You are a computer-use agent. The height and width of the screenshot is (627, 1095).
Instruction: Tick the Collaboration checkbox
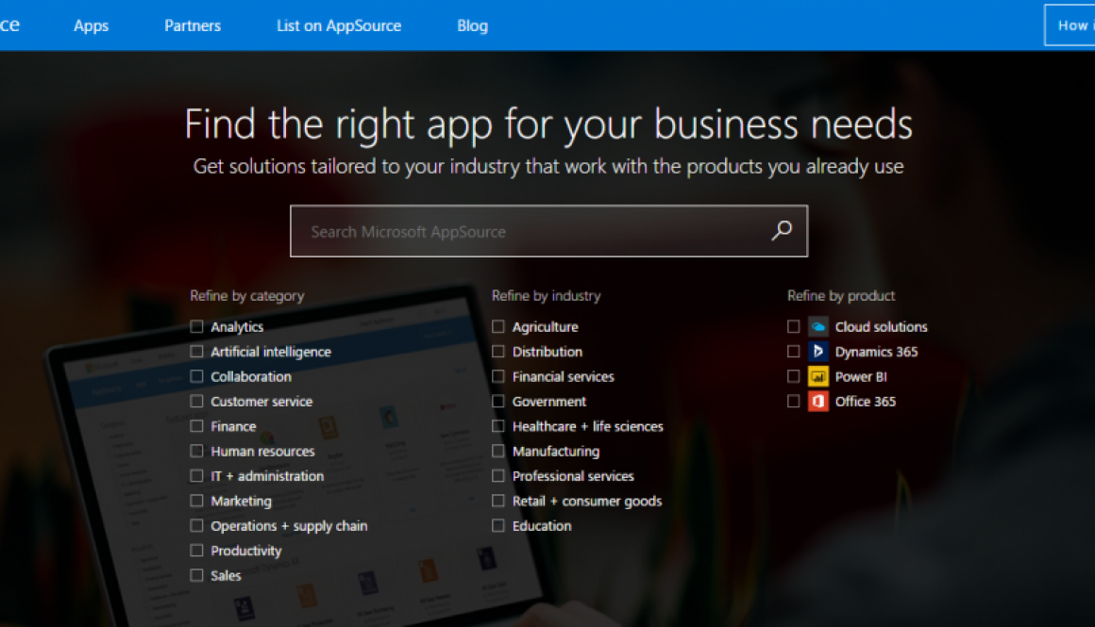(x=197, y=376)
